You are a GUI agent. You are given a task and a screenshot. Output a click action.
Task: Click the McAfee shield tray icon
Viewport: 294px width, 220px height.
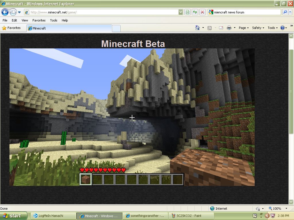[273, 216]
